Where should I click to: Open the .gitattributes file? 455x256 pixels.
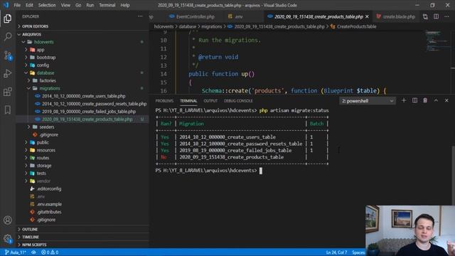pyautogui.click(x=49, y=212)
